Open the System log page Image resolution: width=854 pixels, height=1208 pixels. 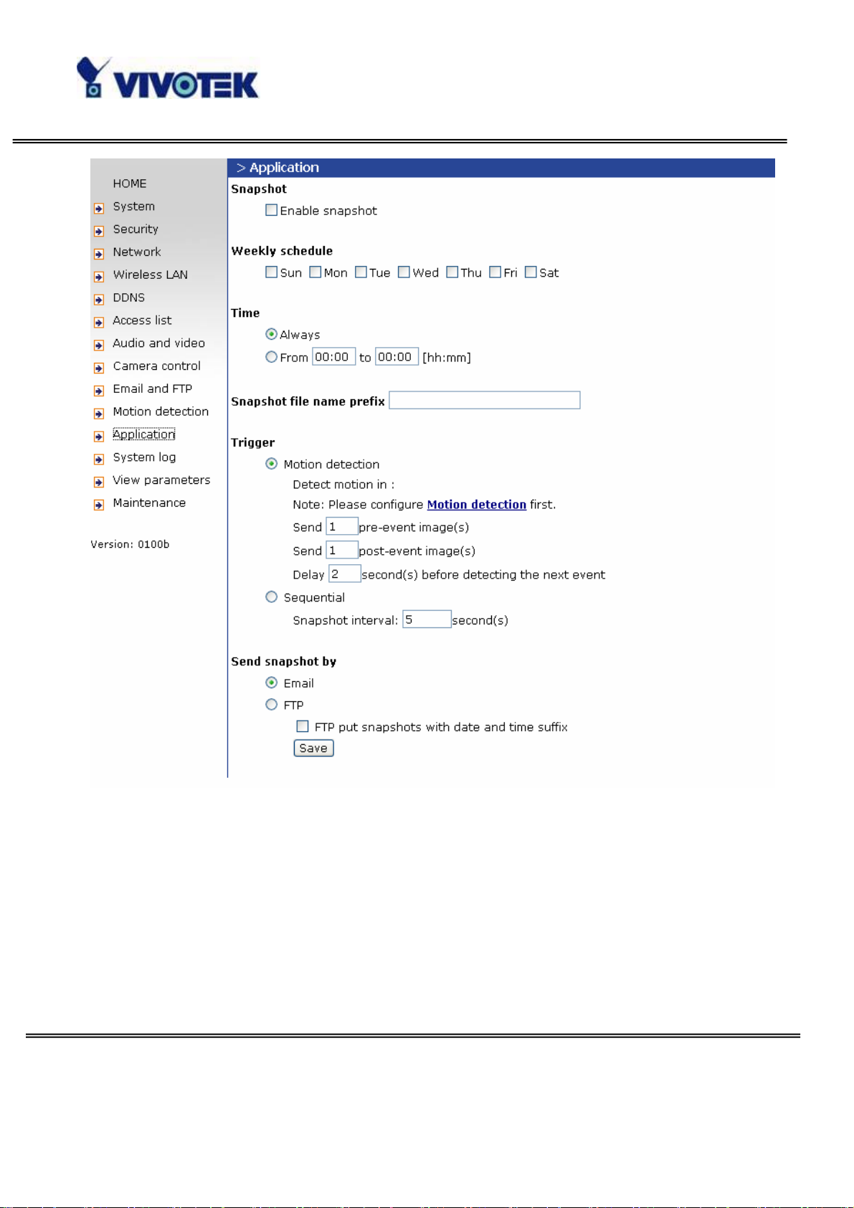click(x=144, y=457)
